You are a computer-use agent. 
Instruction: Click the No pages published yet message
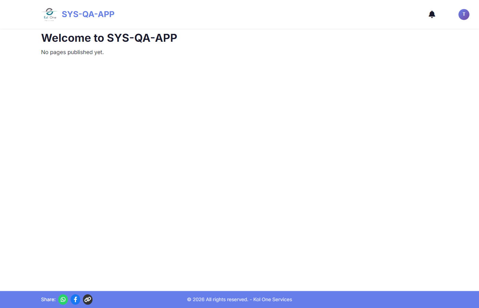click(72, 52)
